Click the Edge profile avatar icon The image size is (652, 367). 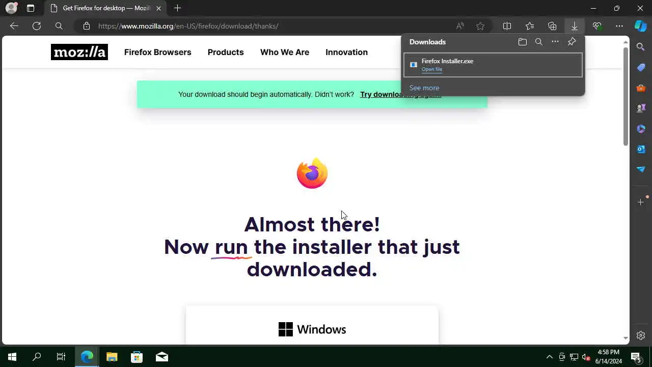coord(11,8)
